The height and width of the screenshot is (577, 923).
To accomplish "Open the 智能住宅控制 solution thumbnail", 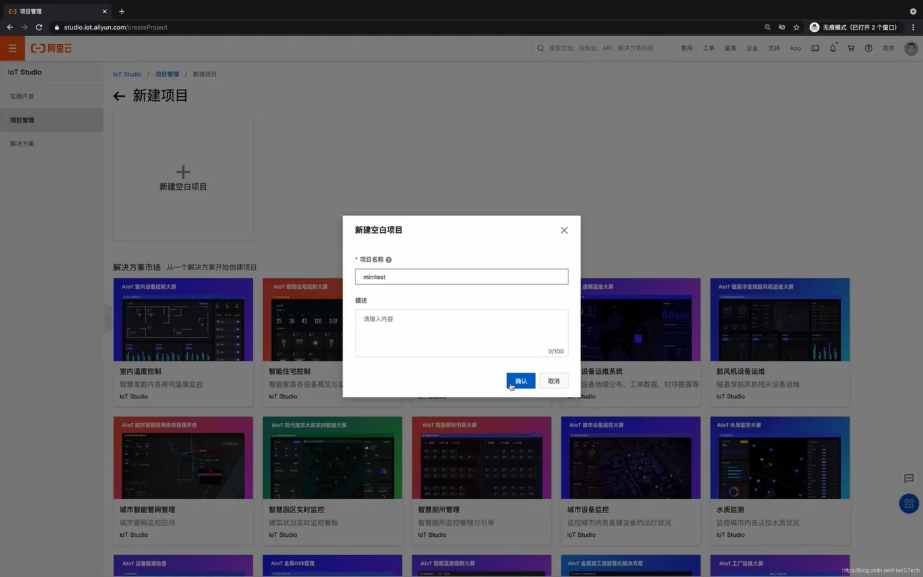I will pos(303,319).
